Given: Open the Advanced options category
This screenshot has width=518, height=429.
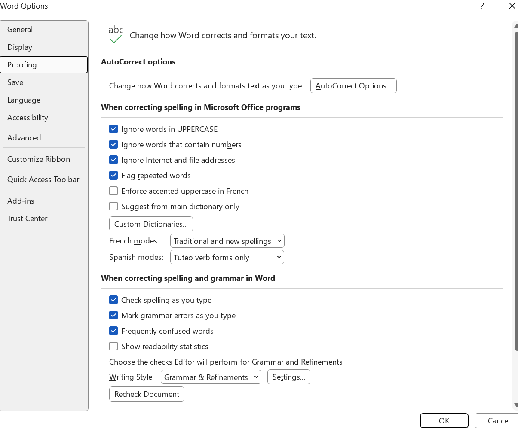Looking at the screenshot, I should point(44,138).
